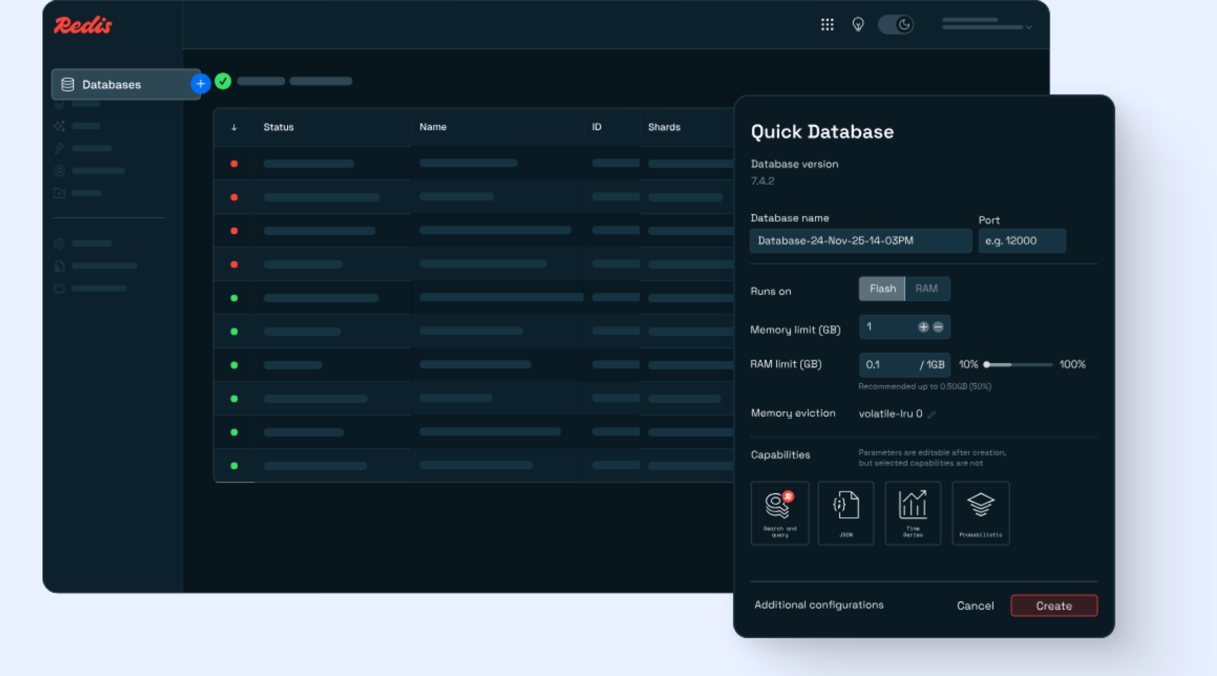1217x676 pixels.
Task: Click the 10% slider label
Action: 969,364
